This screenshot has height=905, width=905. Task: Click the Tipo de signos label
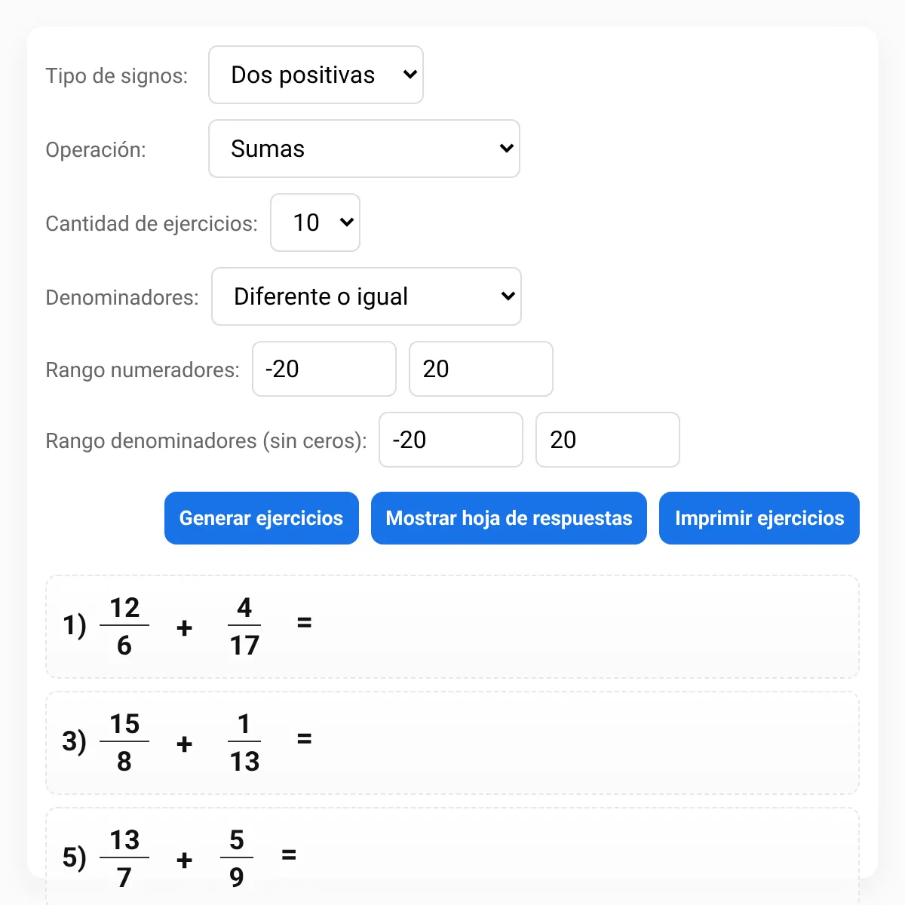click(117, 75)
